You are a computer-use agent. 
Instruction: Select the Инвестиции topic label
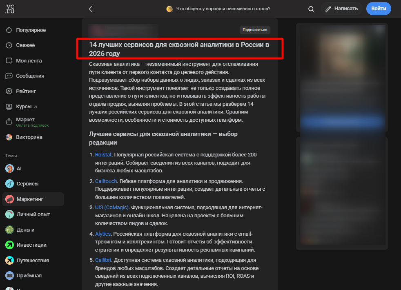[x=31, y=245]
